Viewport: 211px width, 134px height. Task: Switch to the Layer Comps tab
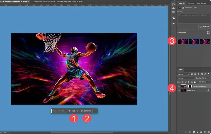[x=201, y=3]
